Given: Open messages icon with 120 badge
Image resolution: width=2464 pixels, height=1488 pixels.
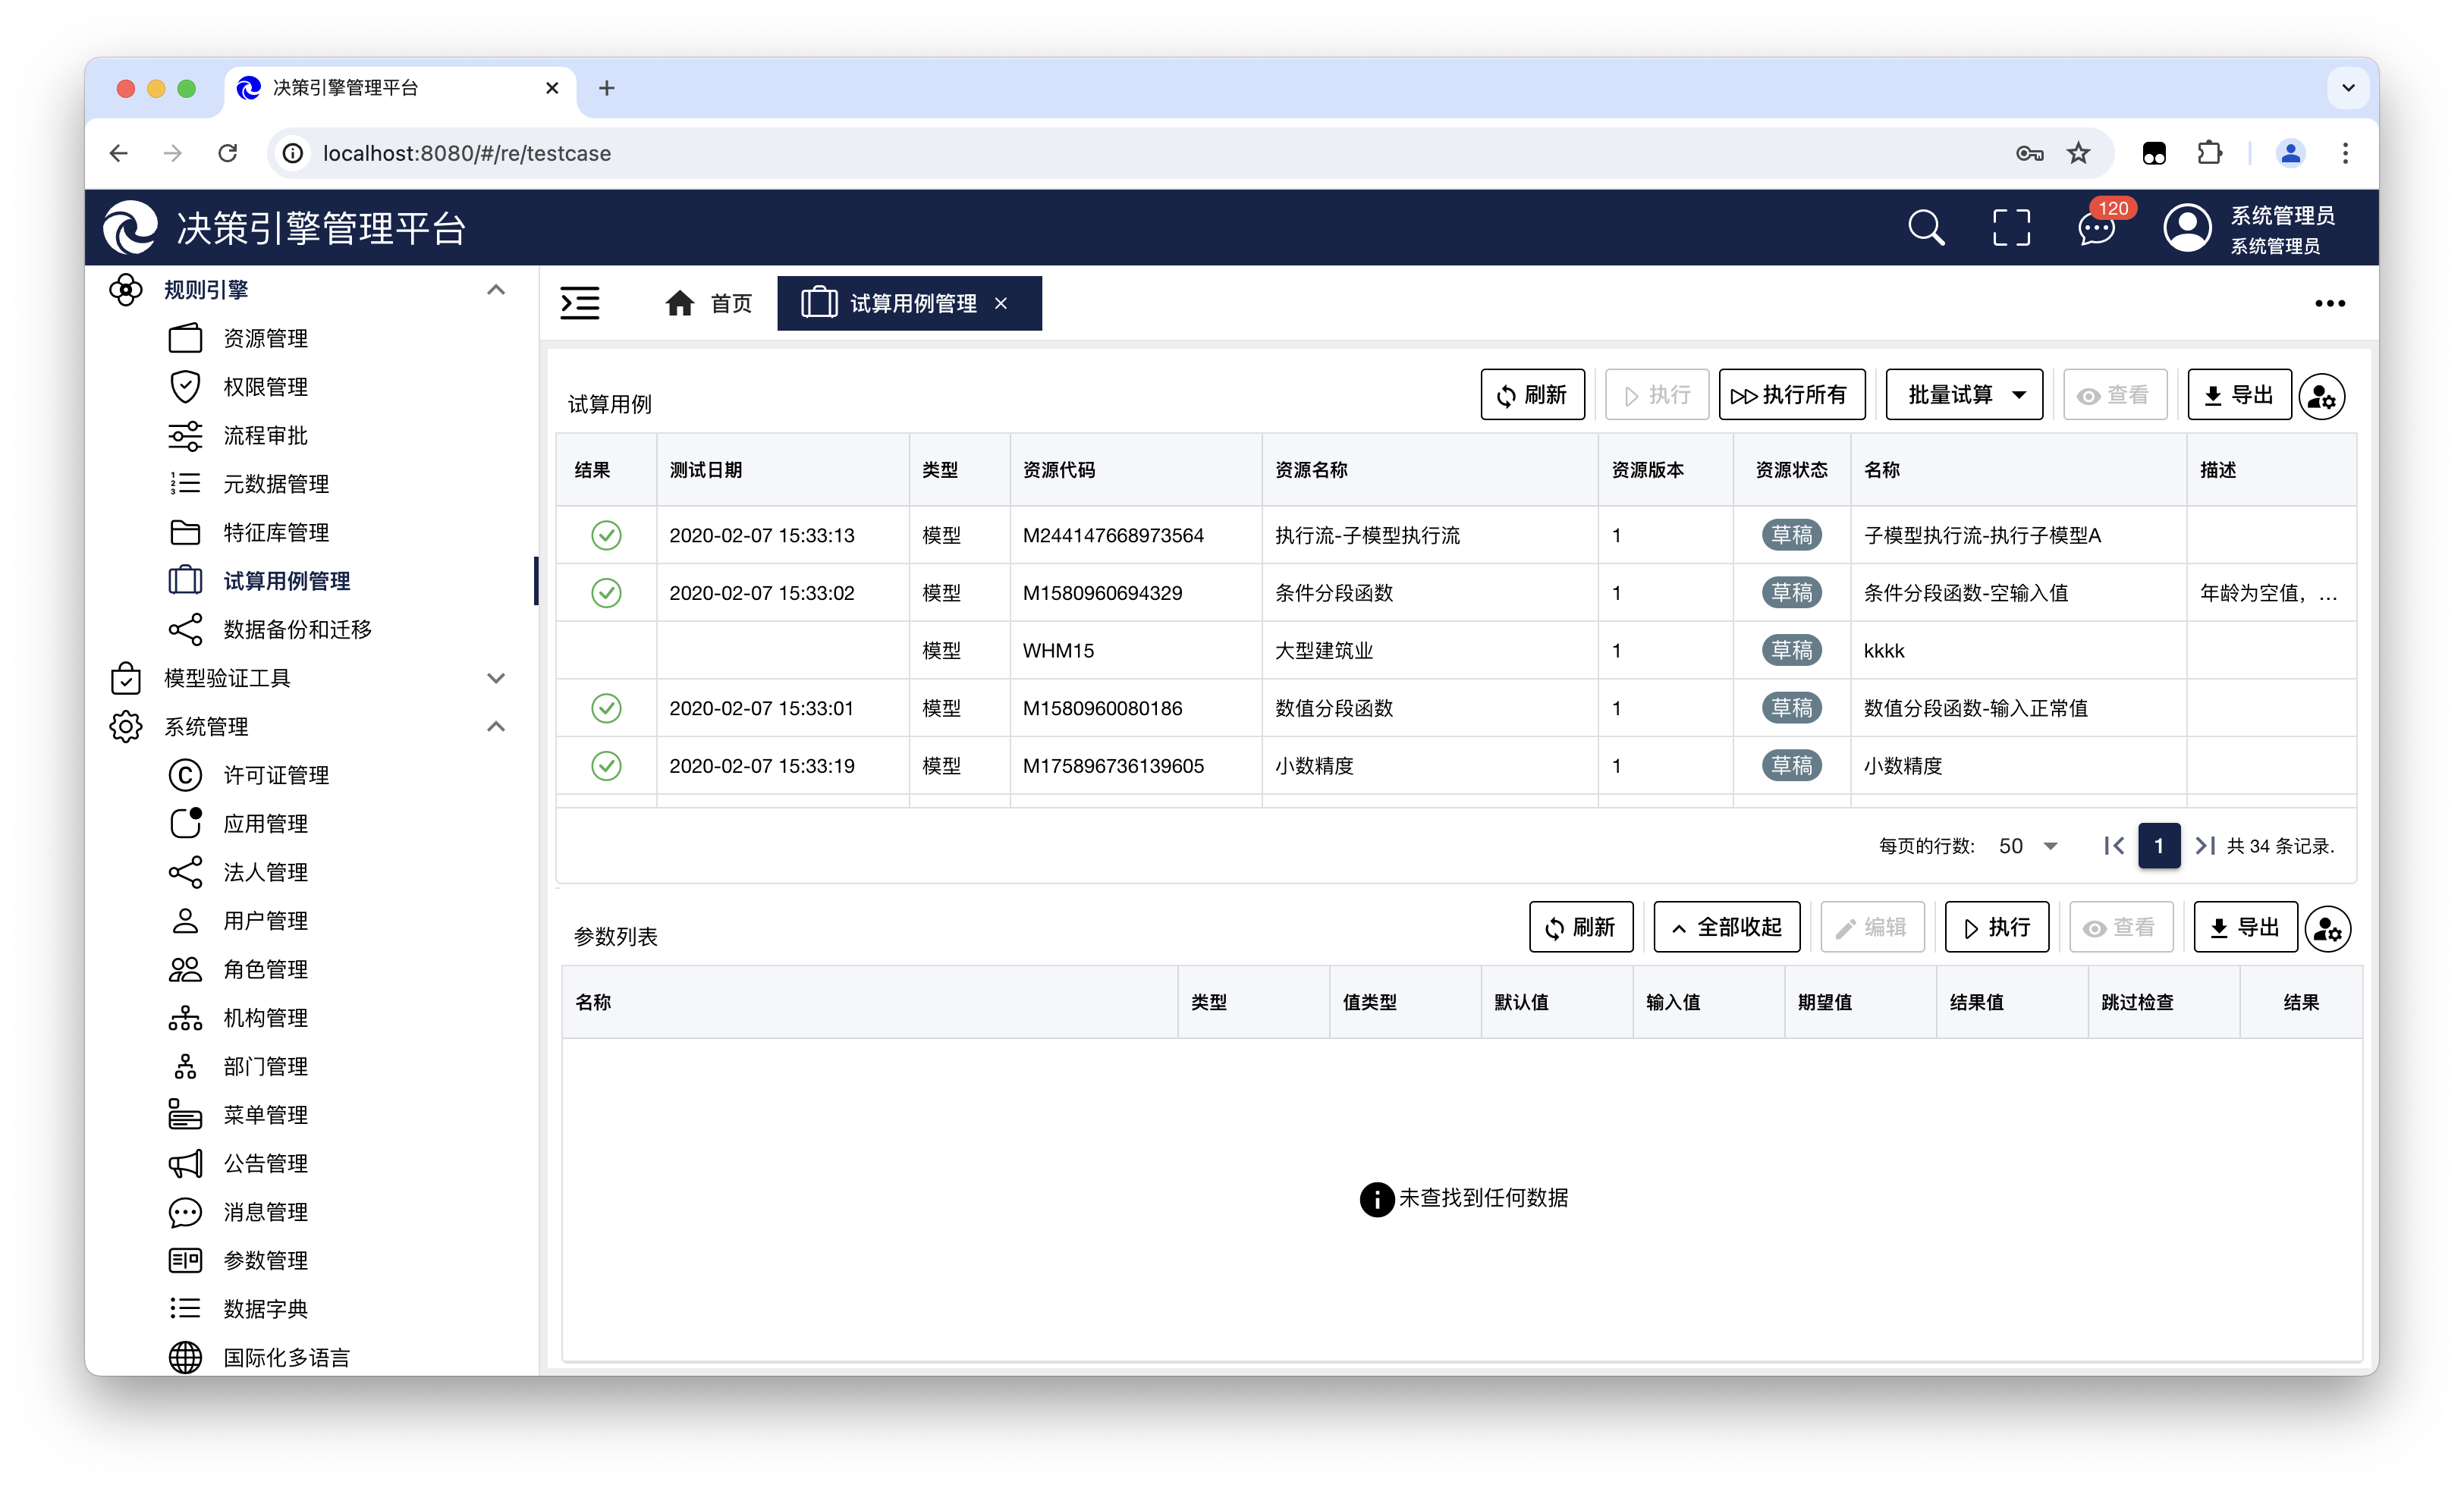Looking at the screenshot, I should pos(2096,228).
